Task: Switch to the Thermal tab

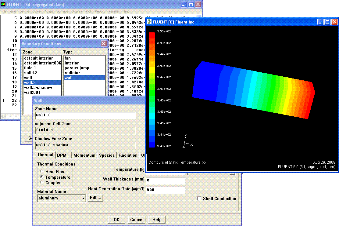Action: coord(45,155)
